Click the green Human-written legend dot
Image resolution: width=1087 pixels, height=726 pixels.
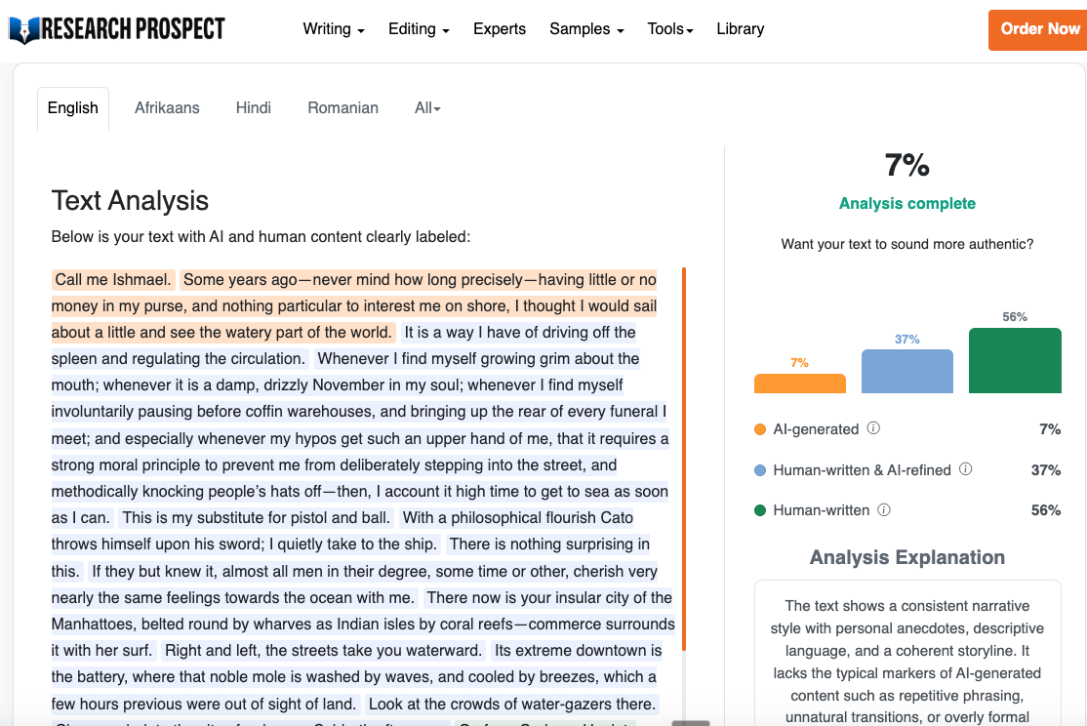pyautogui.click(x=760, y=510)
